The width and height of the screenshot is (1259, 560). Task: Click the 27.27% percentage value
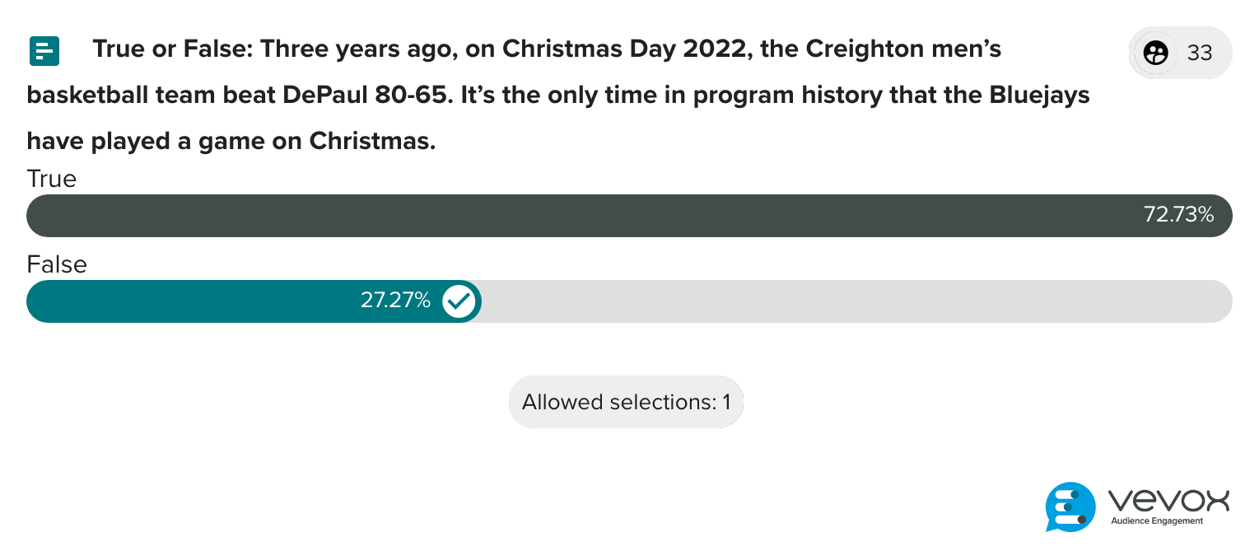(x=395, y=301)
